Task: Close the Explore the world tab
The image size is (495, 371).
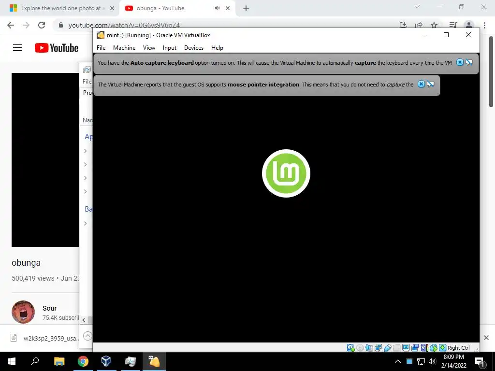Action: tap(112, 8)
